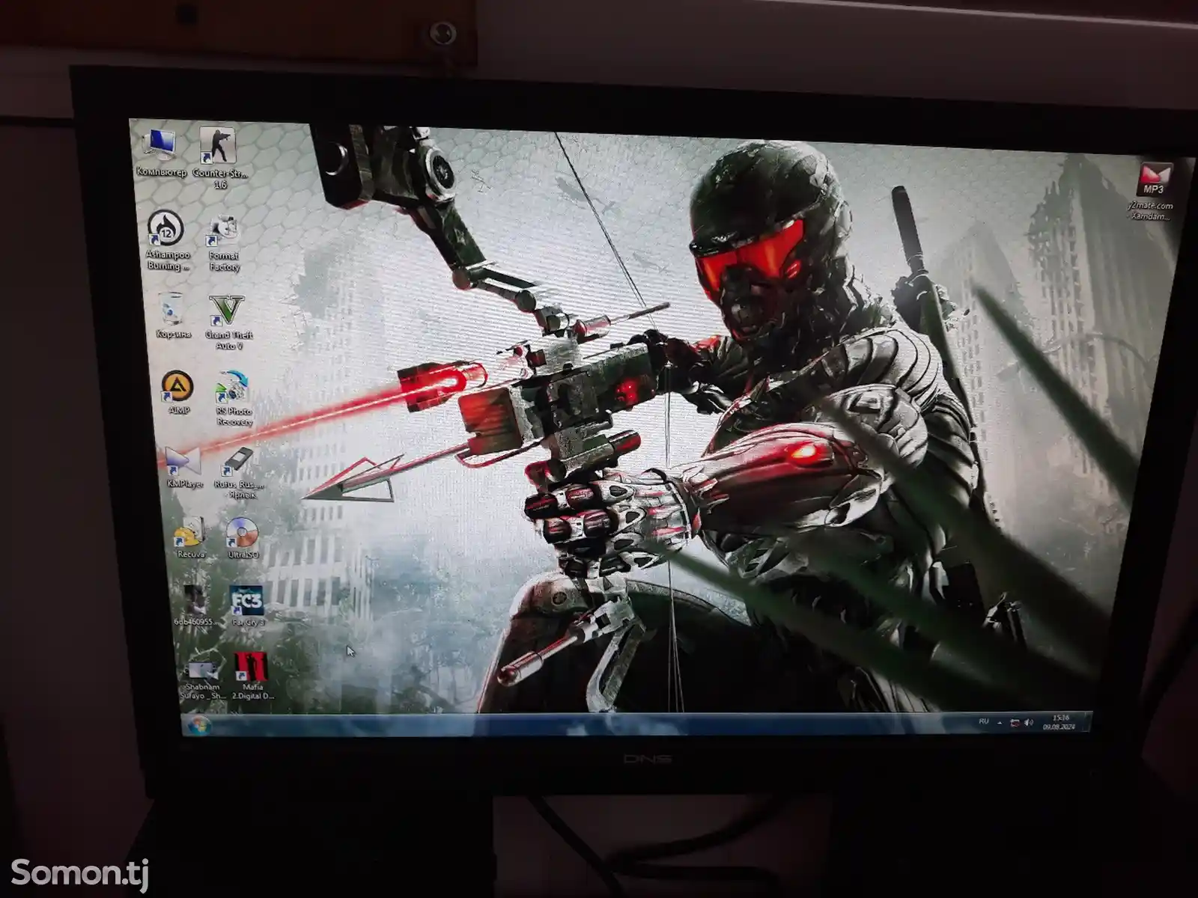Open the AIMP player shortcut
The height and width of the screenshot is (898, 1198).
coord(178,394)
